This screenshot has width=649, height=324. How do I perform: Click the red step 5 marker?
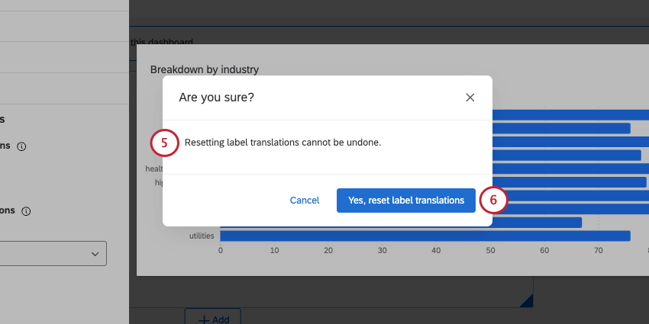[165, 143]
